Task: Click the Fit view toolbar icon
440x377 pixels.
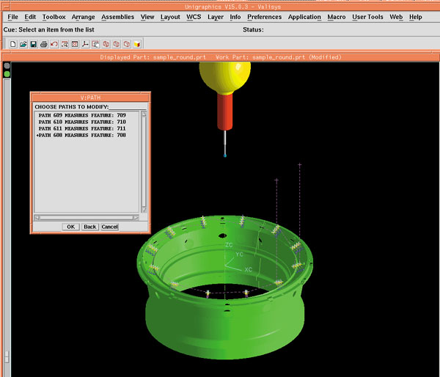Action: coord(75,44)
